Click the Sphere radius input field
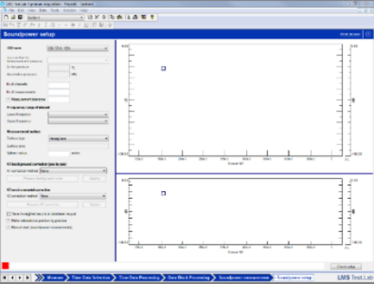Image resolution: width=374 pixels, height=284 pixels. 58,153
